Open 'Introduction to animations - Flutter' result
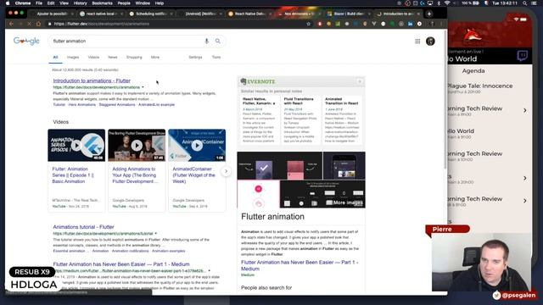 [x=92, y=80]
